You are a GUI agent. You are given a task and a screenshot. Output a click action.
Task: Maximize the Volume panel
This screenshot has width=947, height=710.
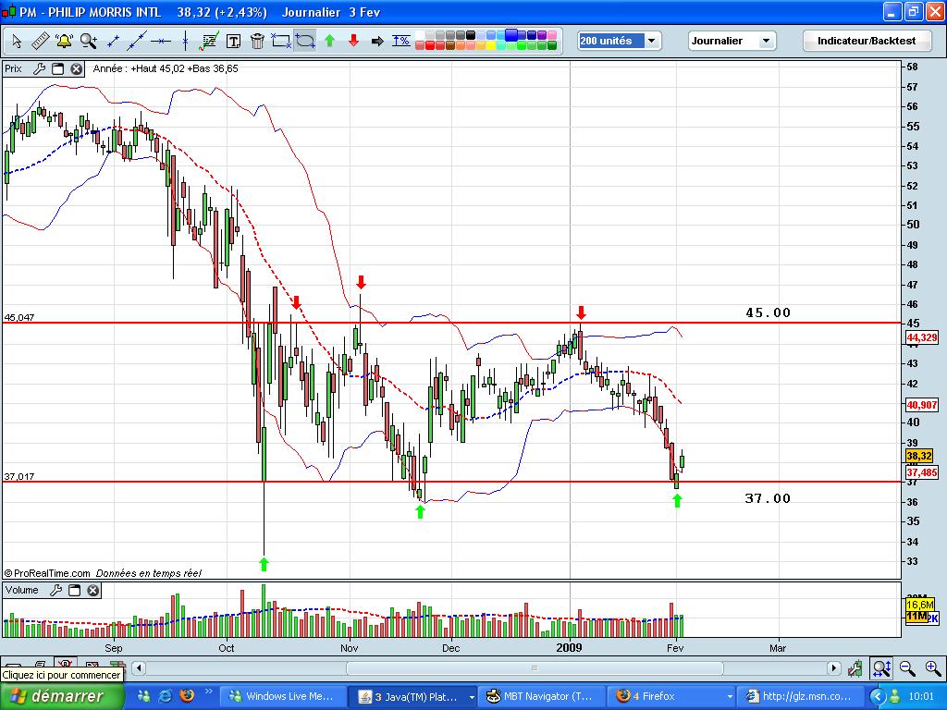coord(74,590)
